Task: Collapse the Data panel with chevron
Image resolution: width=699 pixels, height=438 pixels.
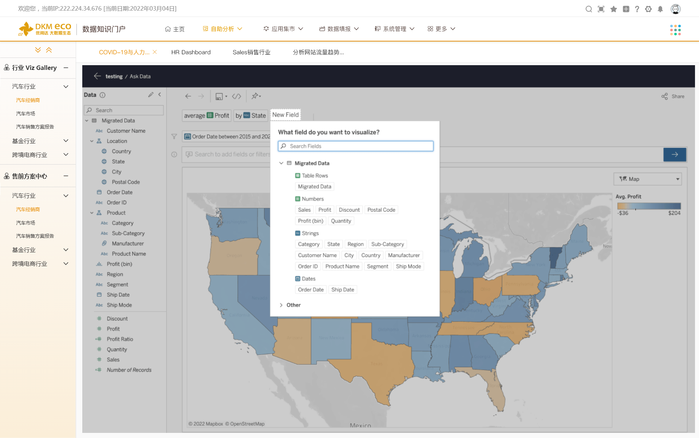Action: pos(160,95)
